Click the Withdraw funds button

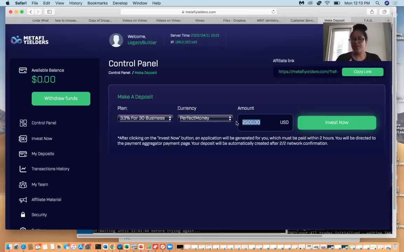click(x=61, y=98)
